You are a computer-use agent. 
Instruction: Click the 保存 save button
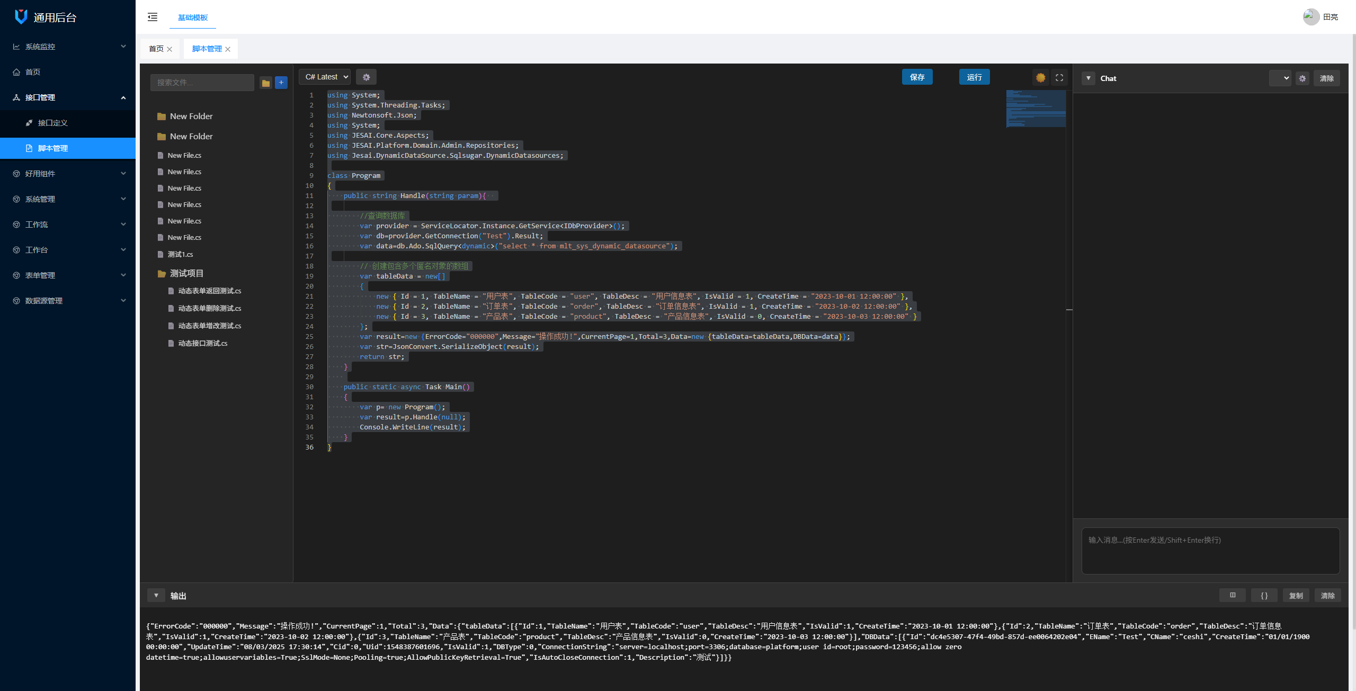pos(917,77)
